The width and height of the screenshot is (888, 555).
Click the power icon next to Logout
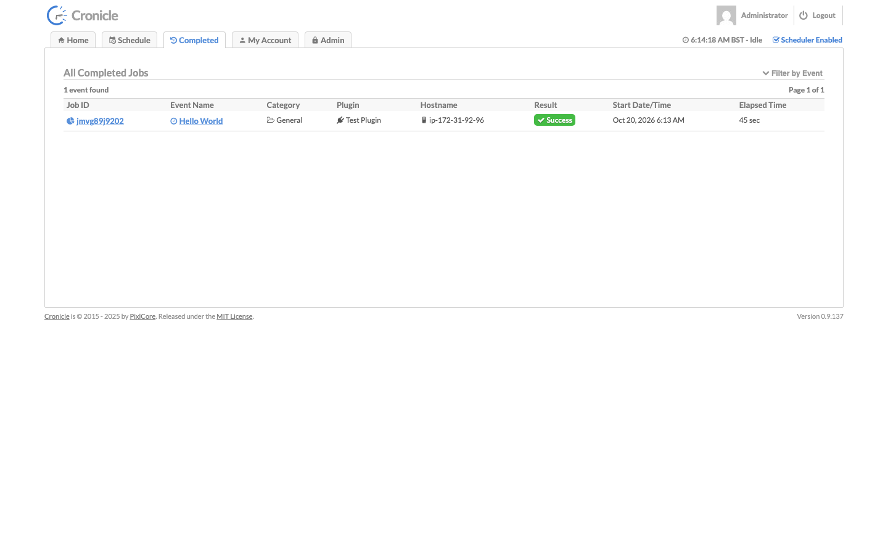[x=804, y=15]
